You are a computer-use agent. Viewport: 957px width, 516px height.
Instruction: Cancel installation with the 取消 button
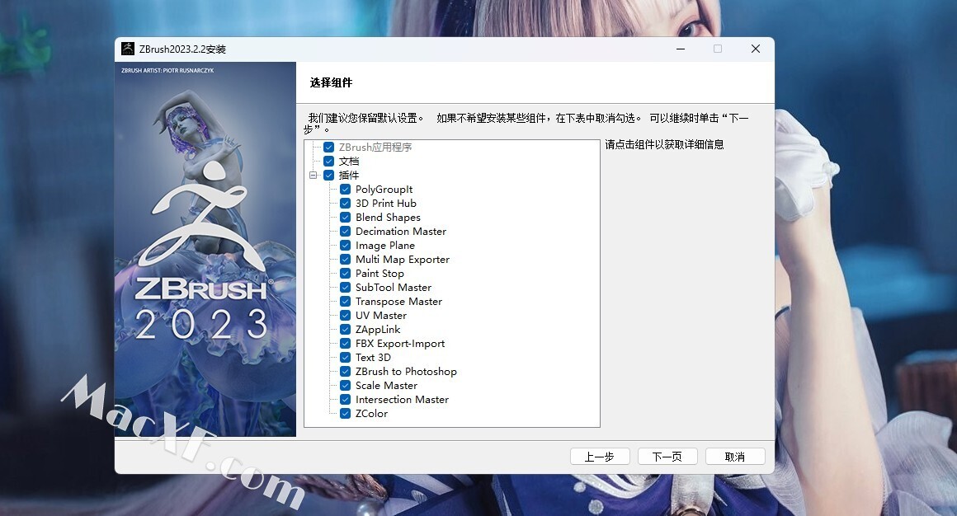coord(735,457)
